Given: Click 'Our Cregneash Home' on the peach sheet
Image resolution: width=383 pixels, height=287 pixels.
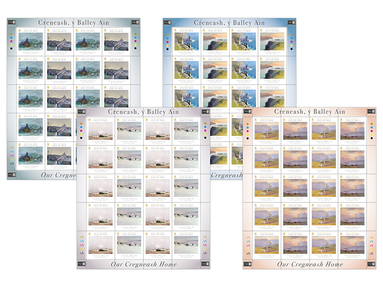Looking at the screenshot, I should [x=310, y=265].
